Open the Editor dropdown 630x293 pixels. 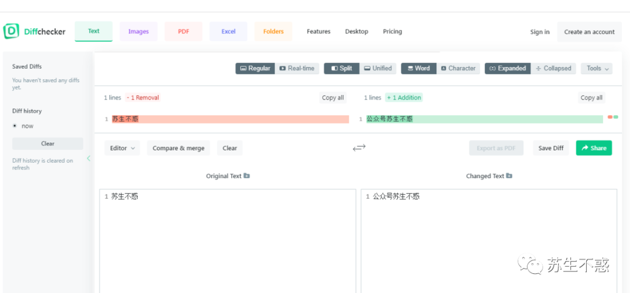(122, 148)
